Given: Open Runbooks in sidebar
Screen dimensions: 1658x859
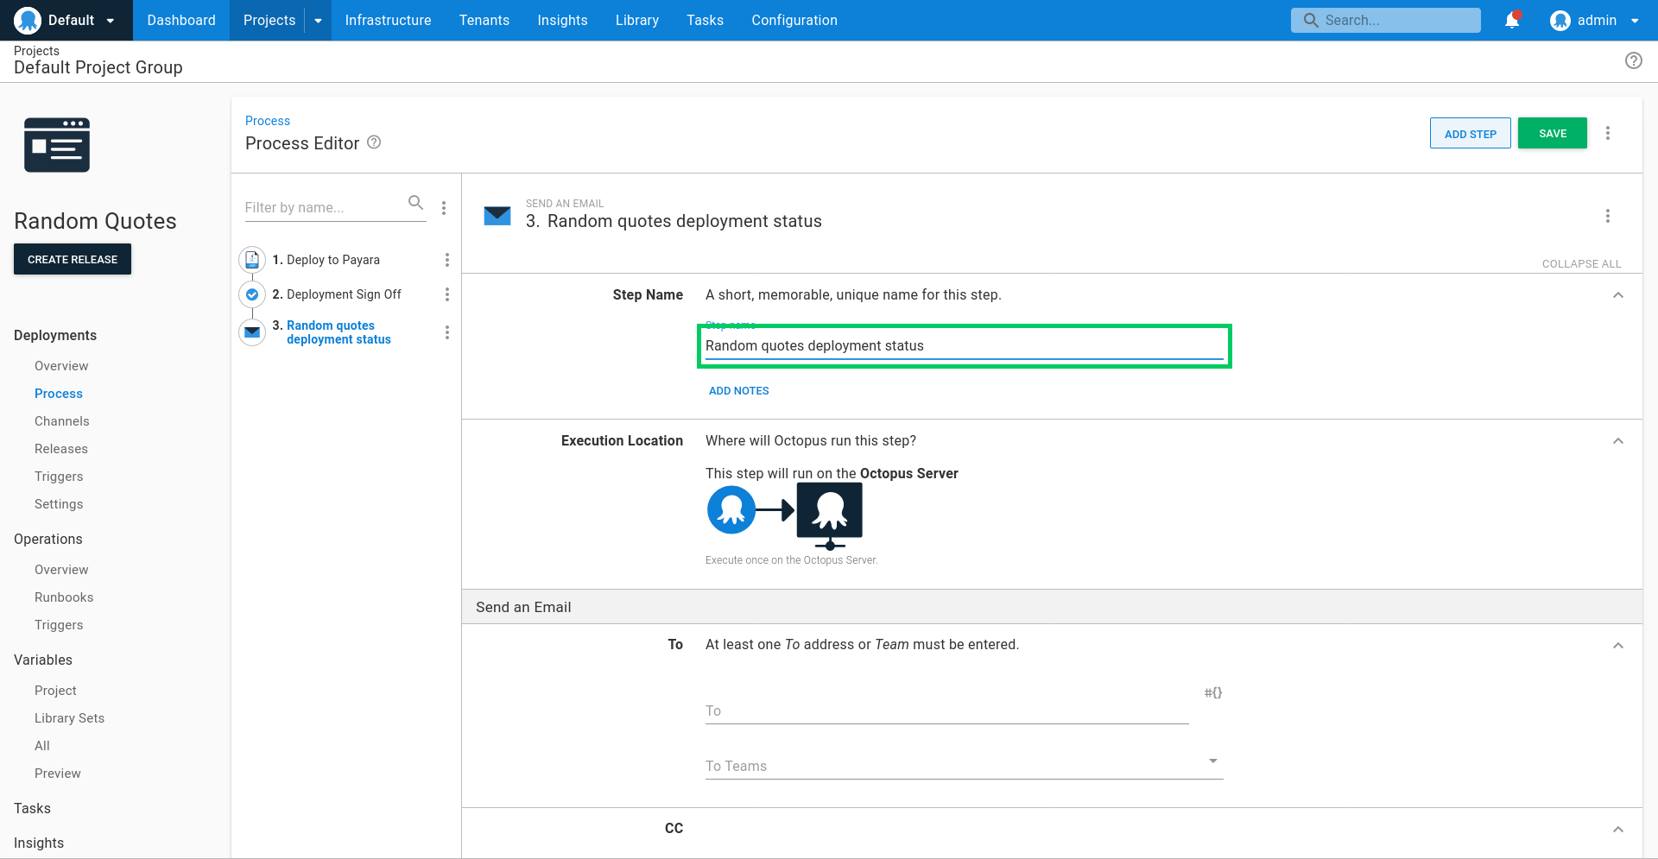Looking at the screenshot, I should point(64,597).
